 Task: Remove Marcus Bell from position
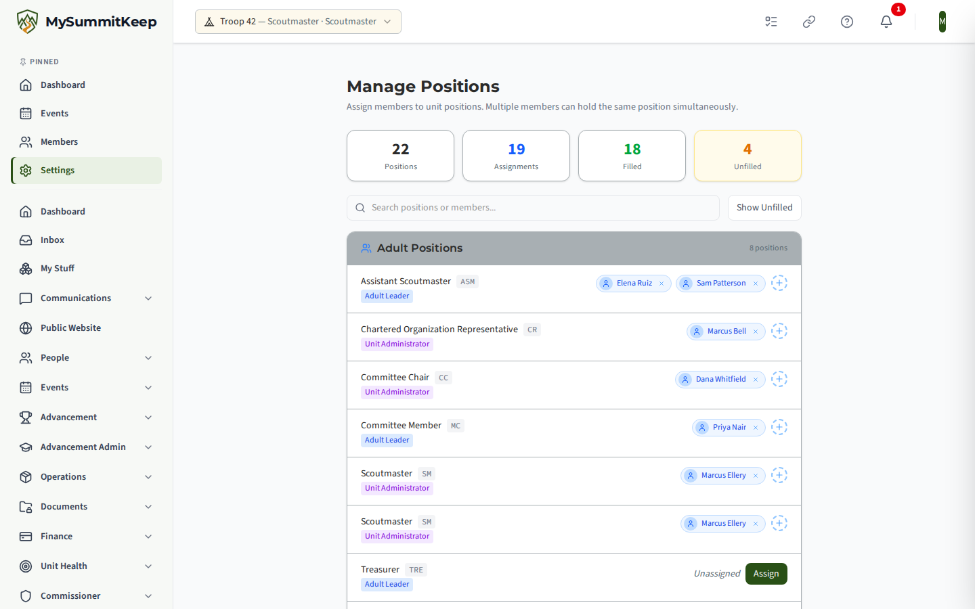point(756,332)
